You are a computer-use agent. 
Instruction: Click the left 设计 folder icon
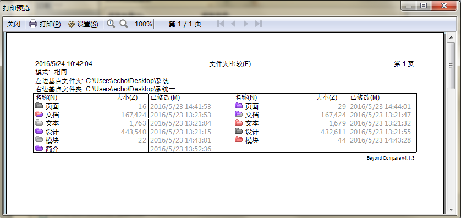click(39, 131)
